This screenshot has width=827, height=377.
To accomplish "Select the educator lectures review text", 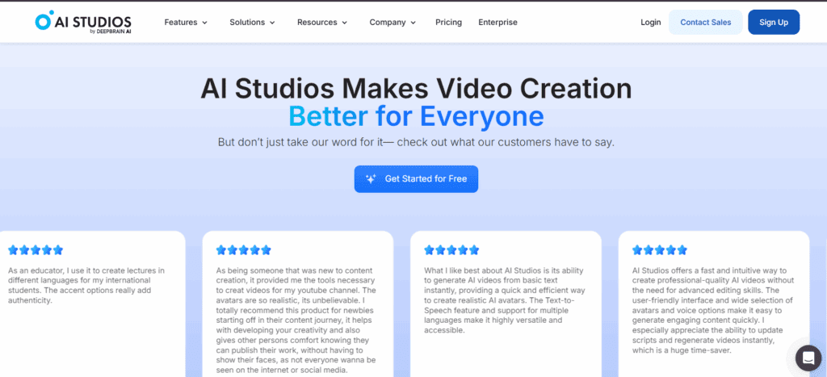I will click(x=87, y=285).
